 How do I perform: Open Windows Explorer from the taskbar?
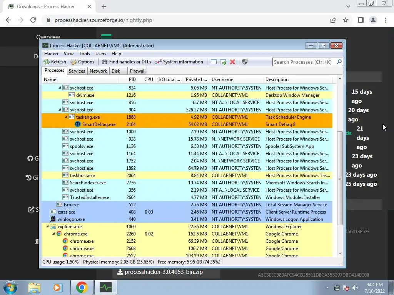(x=34, y=287)
